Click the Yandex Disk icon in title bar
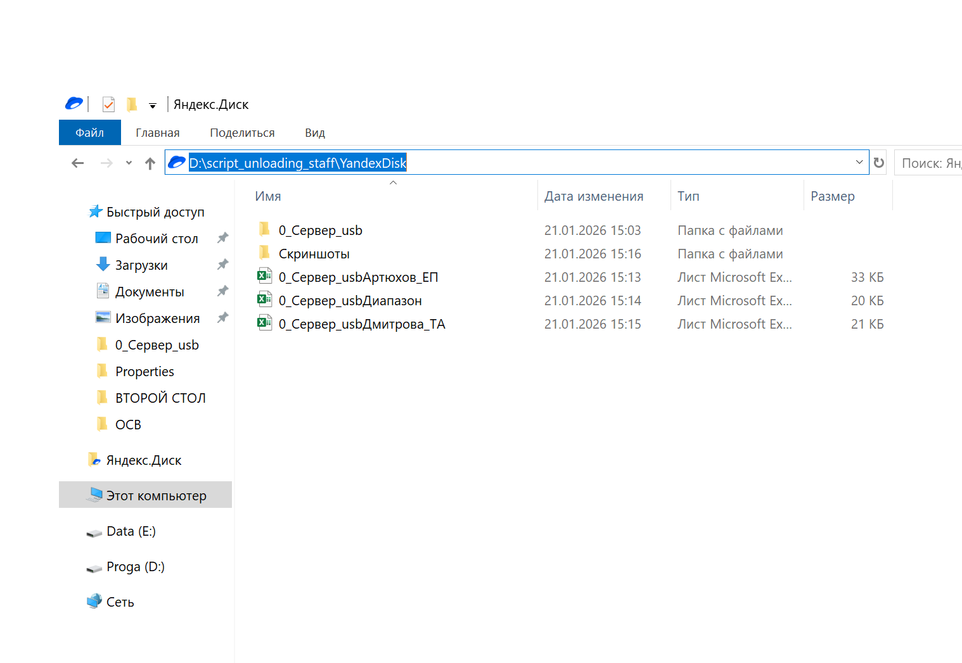The height and width of the screenshot is (663, 962). click(74, 103)
